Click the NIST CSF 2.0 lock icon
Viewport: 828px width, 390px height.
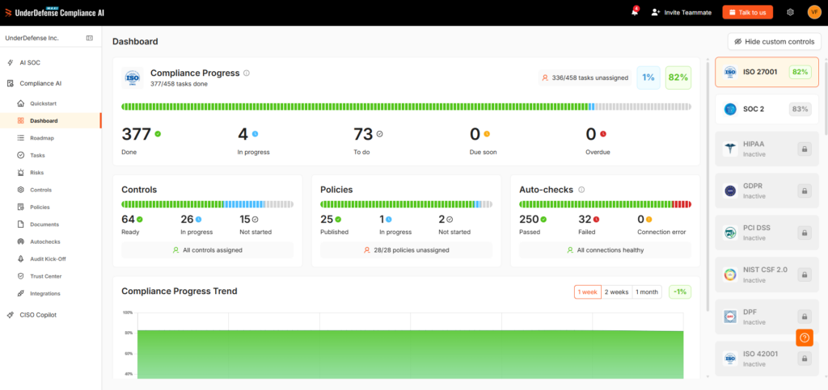point(805,275)
